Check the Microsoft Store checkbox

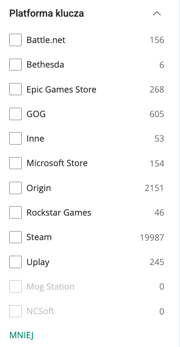tap(15, 163)
